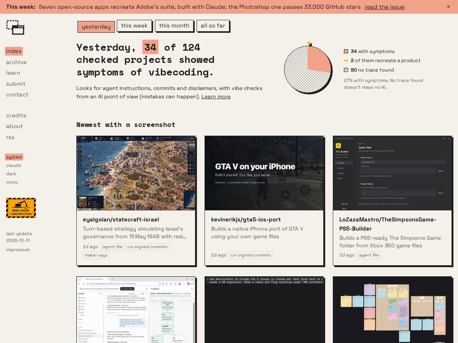Click the Area Under Construction badge

coord(21,208)
